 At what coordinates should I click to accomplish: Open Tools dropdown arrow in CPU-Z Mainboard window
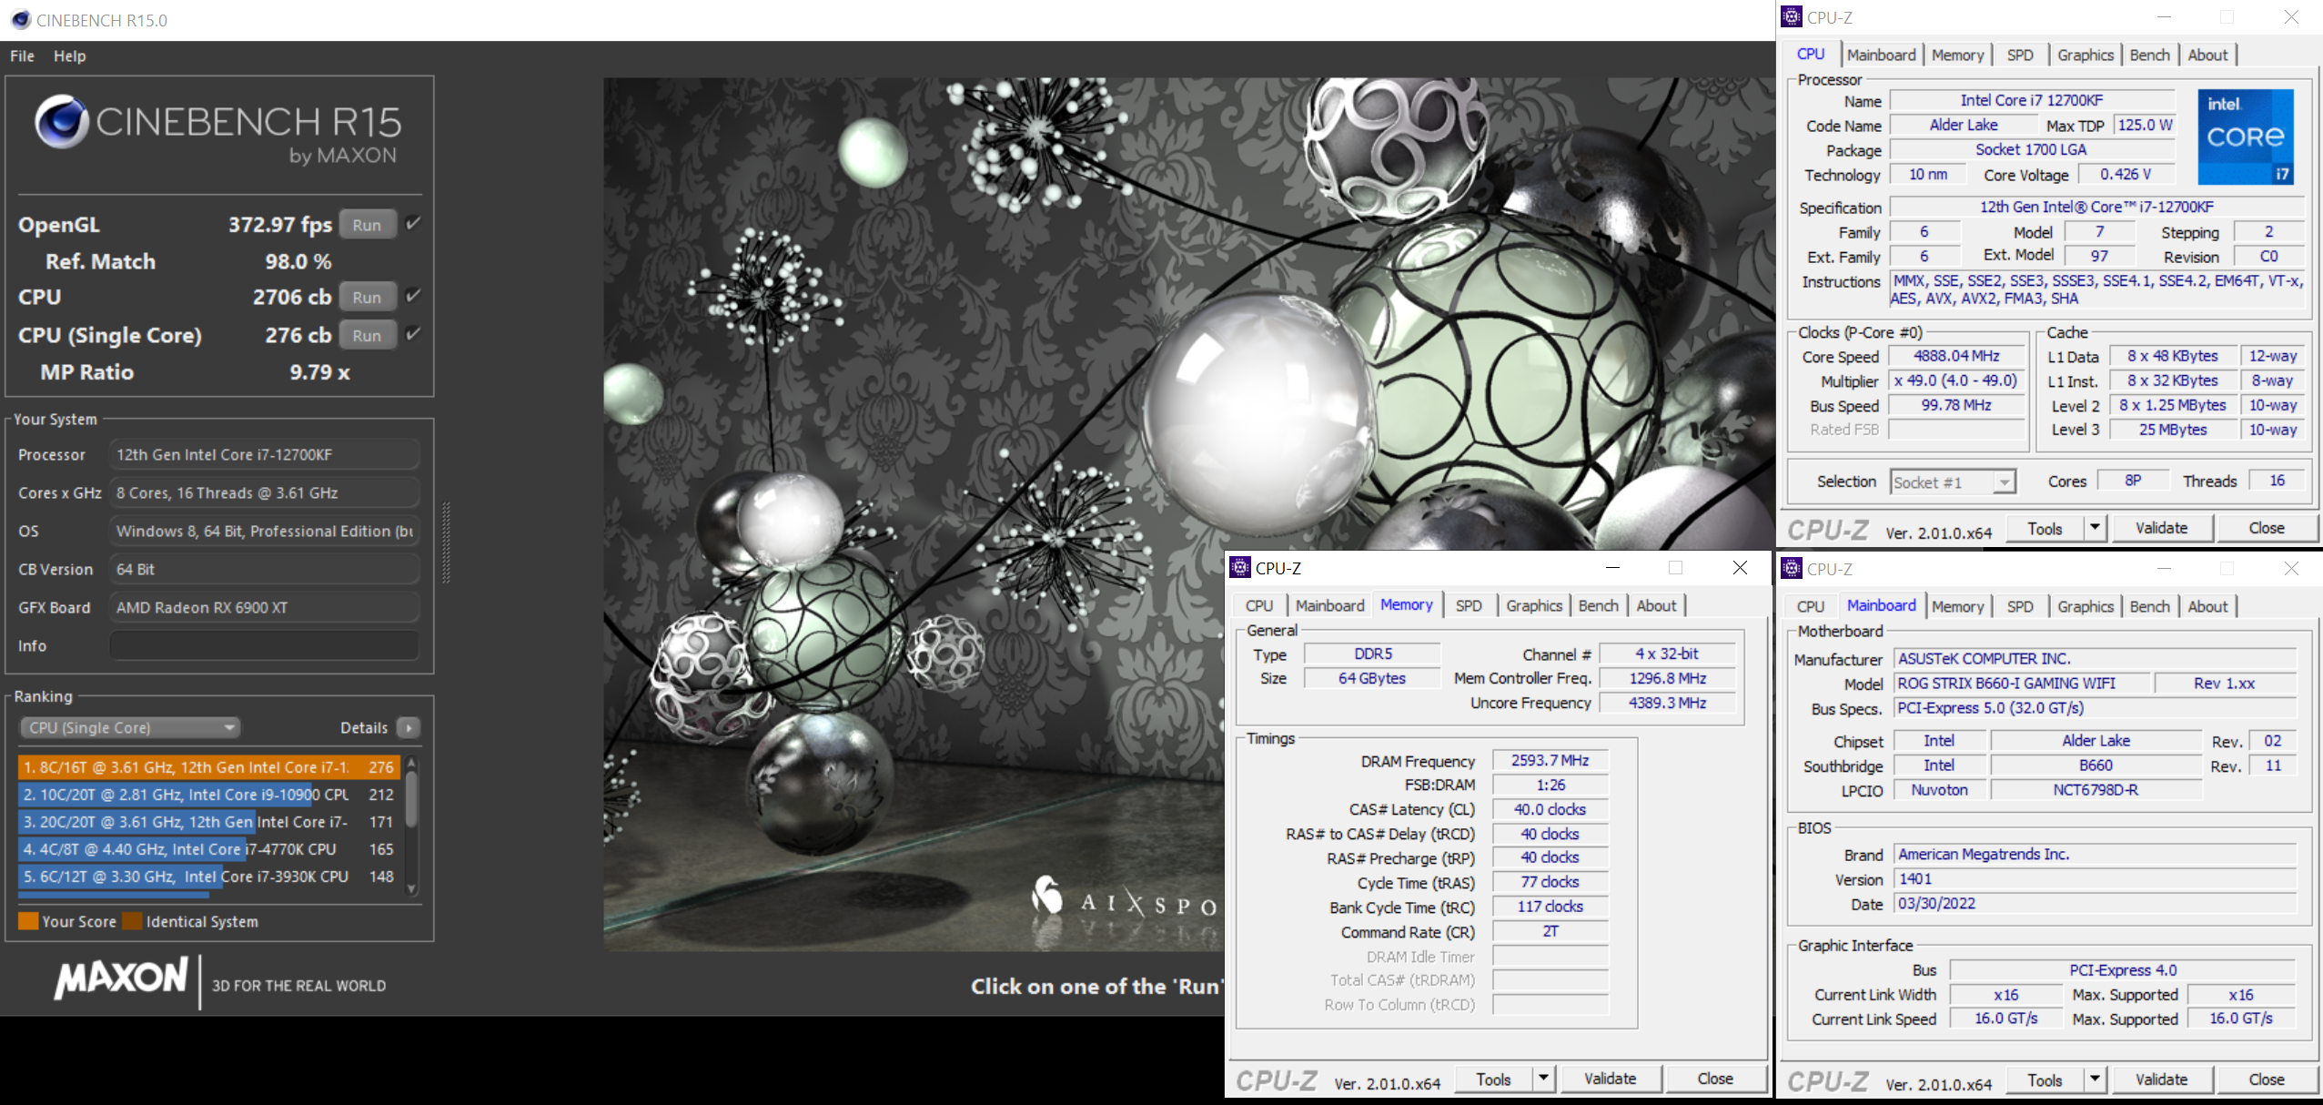tap(2095, 1080)
